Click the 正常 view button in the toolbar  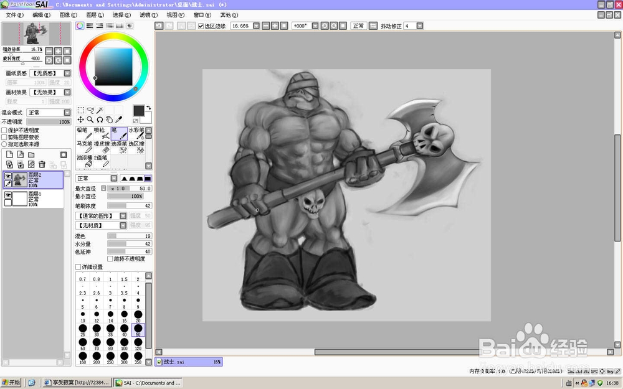(x=358, y=26)
